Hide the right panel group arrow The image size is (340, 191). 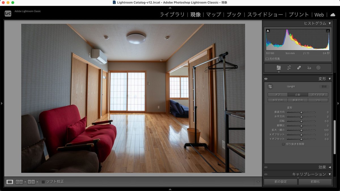click(338, 104)
